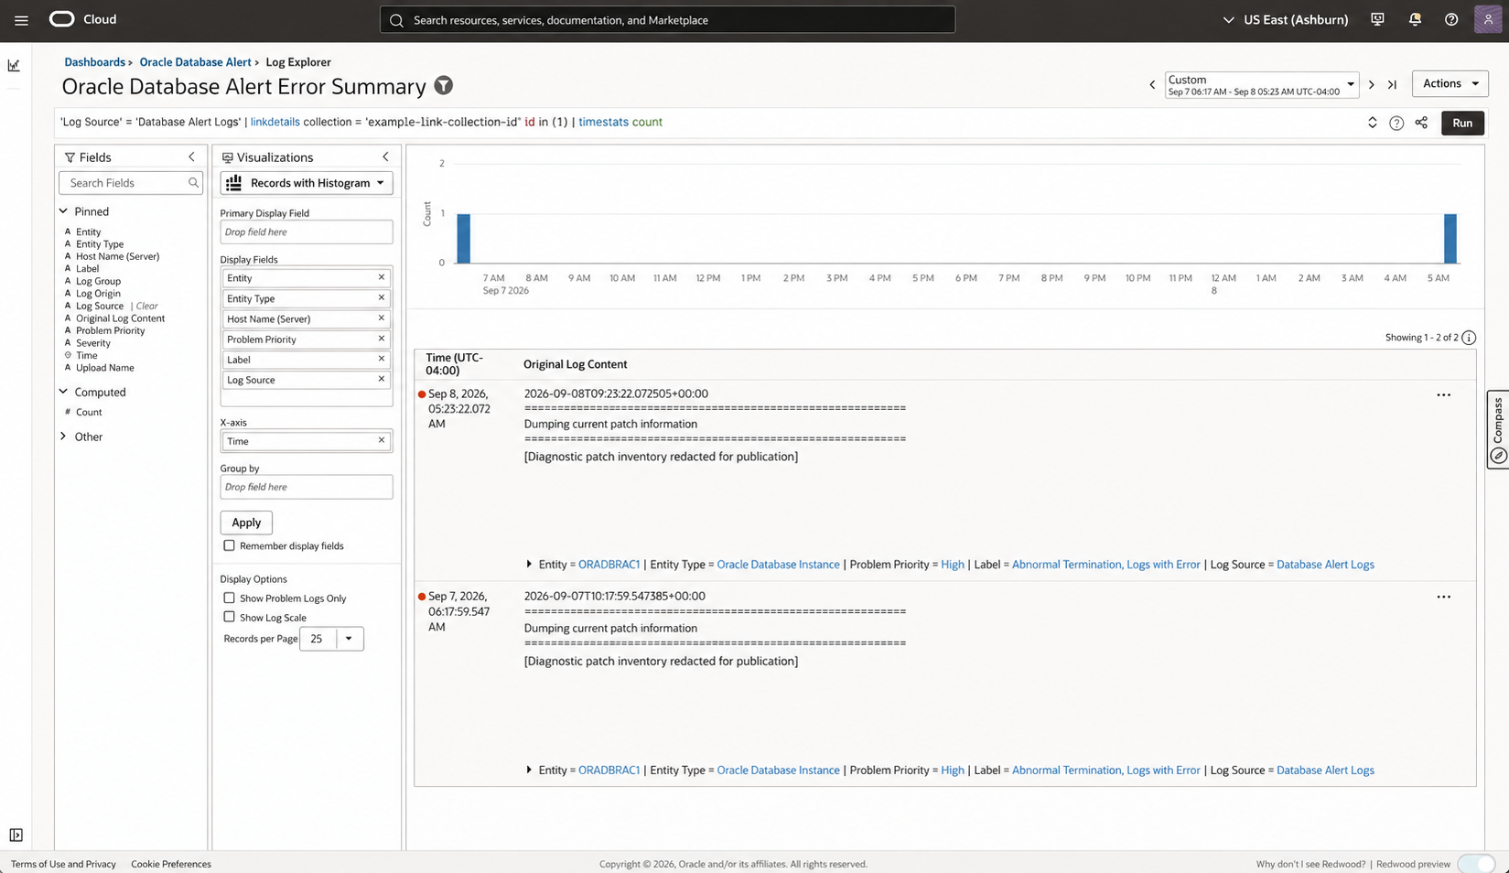The image size is (1509, 873).
Task: Check Show Log Scale
Action: pyautogui.click(x=229, y=617)
